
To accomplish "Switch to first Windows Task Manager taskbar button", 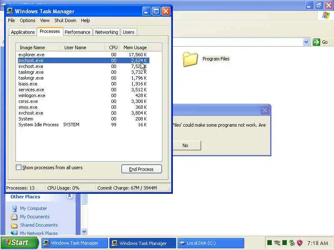I will [x=75, y=243].
